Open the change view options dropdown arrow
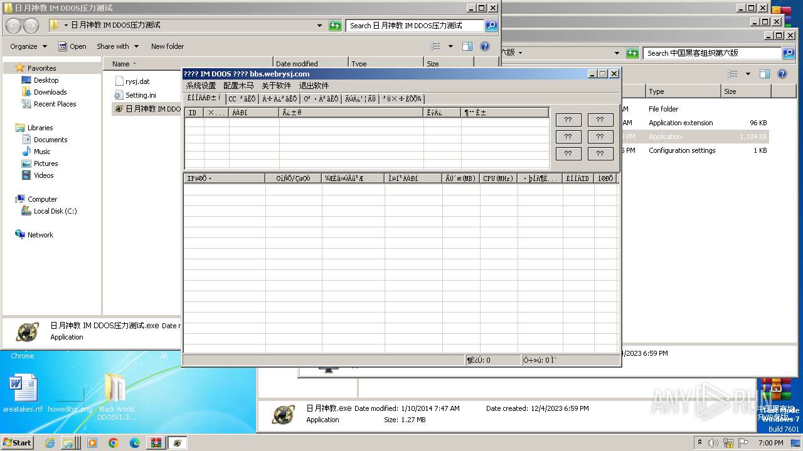The image size is (803, 451). point(450,46)
